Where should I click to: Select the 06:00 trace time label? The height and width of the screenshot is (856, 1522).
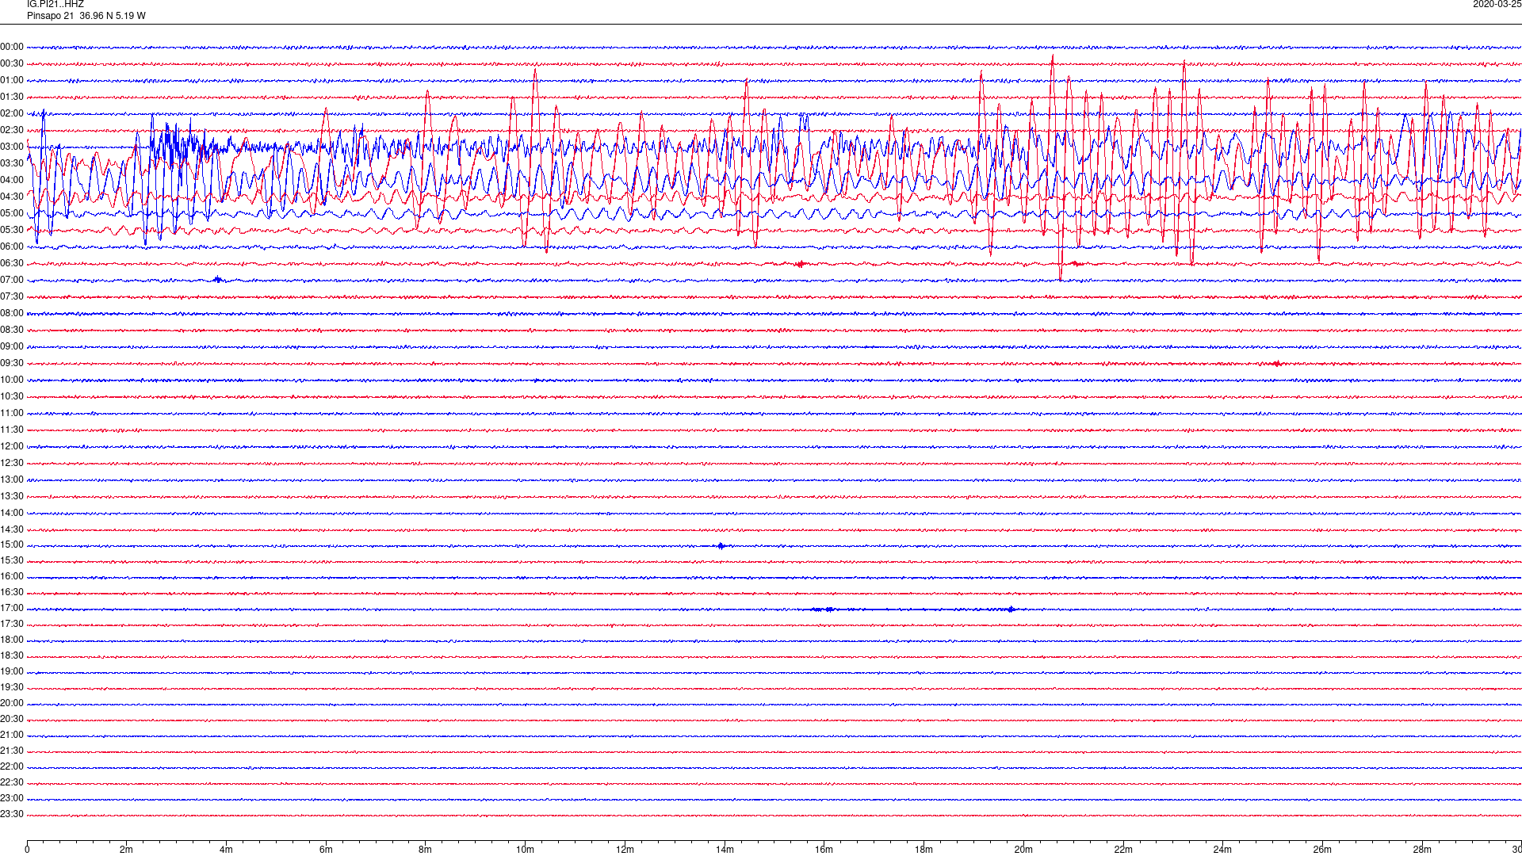click(12, 247)
